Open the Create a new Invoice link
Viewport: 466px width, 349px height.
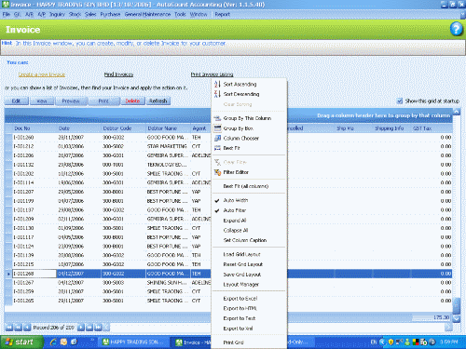pos(42,74)
